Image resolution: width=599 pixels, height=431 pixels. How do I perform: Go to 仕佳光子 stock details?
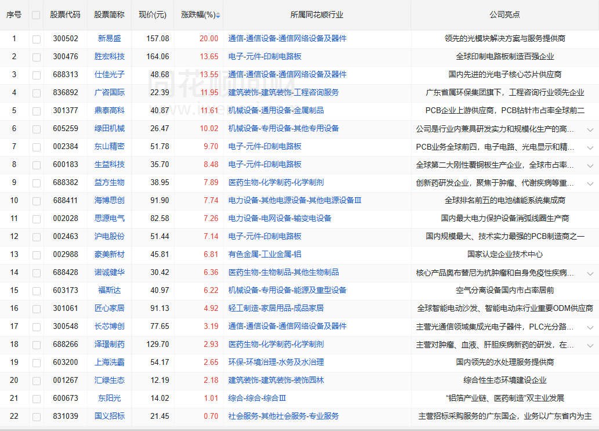109,74
